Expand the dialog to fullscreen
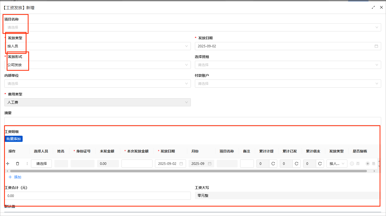386x216 pixels. [x=373, y=7]
